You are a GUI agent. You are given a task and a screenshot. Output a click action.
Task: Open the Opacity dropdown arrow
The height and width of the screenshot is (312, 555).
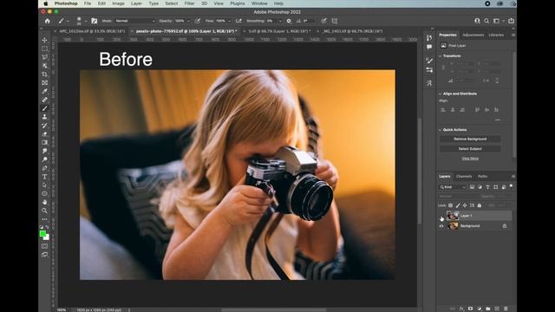point(188,21)
